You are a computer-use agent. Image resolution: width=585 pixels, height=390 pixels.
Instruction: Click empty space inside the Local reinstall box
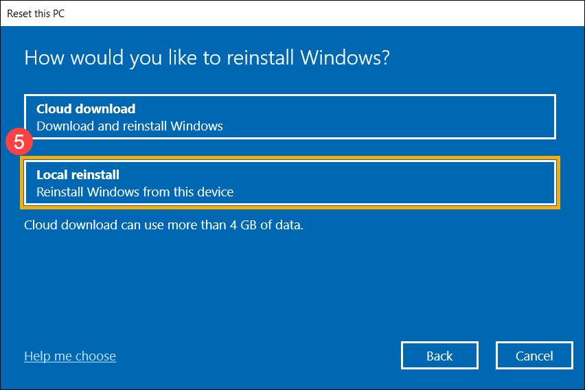(x=412, y=183)
